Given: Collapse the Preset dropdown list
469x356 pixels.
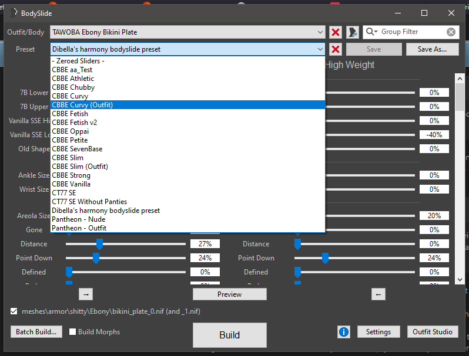Looking at the screenshot, I should pos(320,49).
